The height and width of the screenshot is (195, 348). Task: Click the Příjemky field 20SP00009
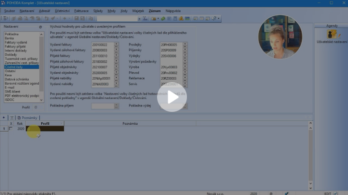click(x=172, y=50)
